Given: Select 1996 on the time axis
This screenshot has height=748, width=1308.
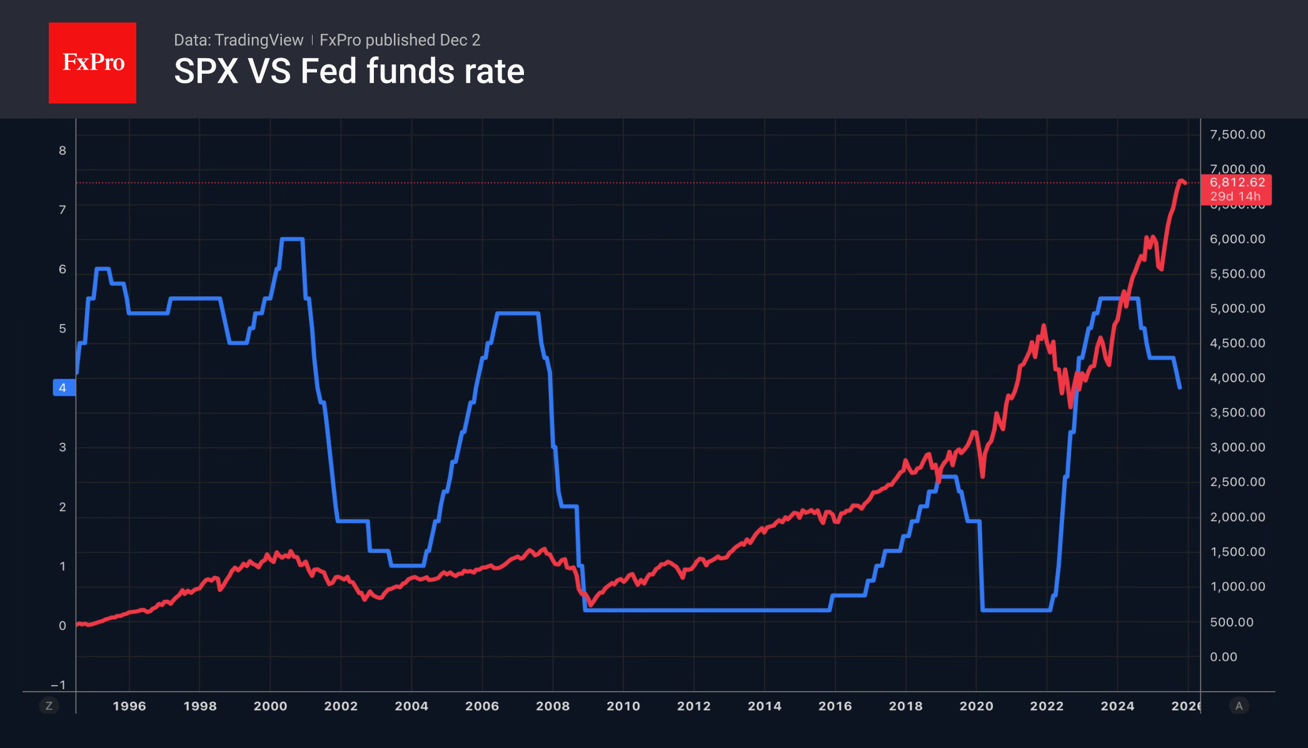Looking at the screenshot, I should 129,706.
